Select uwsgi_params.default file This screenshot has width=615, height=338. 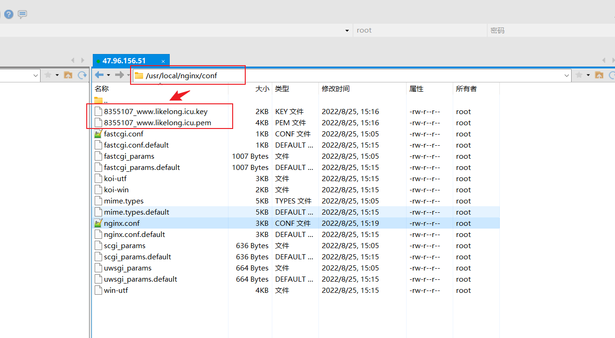140,279
